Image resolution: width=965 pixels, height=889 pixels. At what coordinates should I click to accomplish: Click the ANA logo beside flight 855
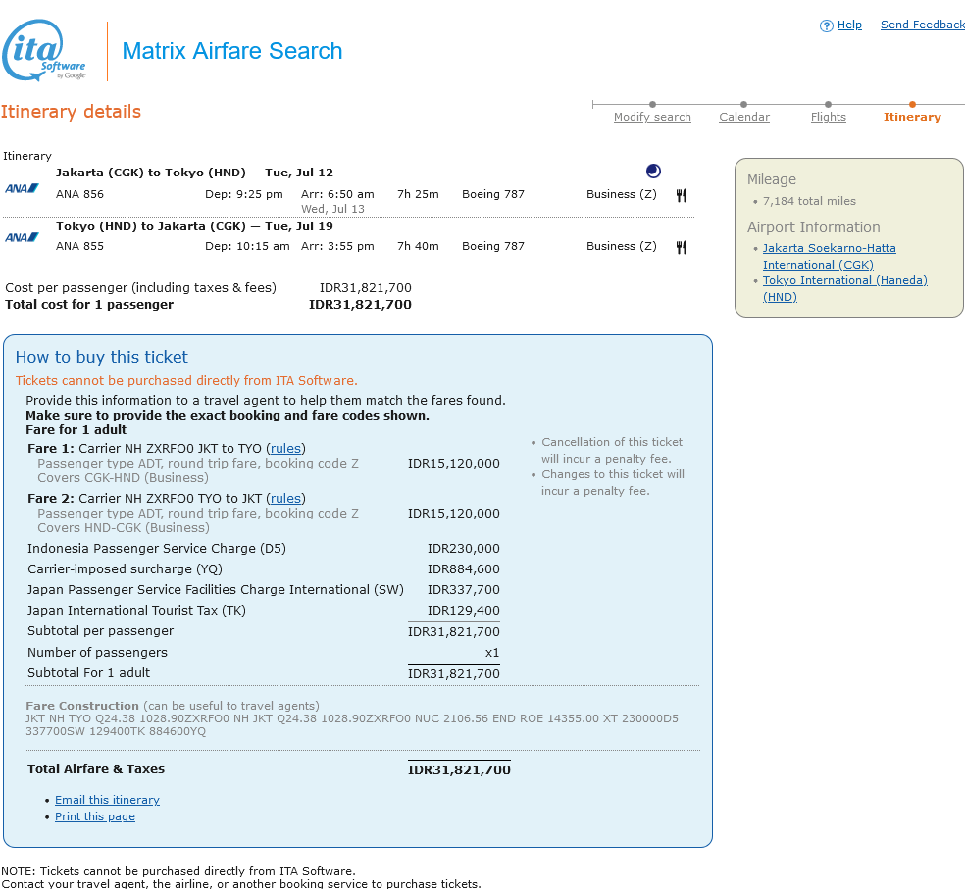[22, 237]
